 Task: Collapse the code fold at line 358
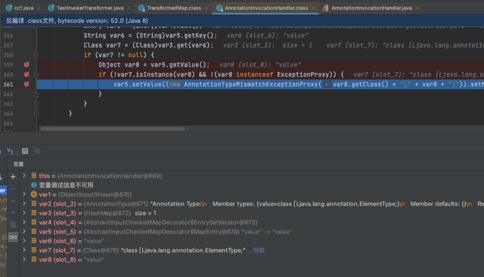point(36,55)
